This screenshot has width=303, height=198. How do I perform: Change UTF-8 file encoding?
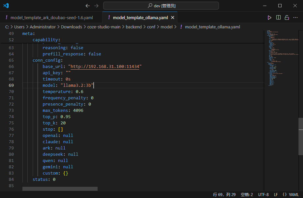[263, 195]
